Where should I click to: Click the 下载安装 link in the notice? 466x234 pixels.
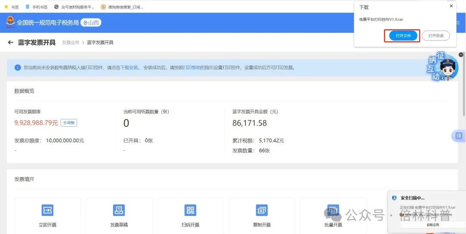coord(129,67)
